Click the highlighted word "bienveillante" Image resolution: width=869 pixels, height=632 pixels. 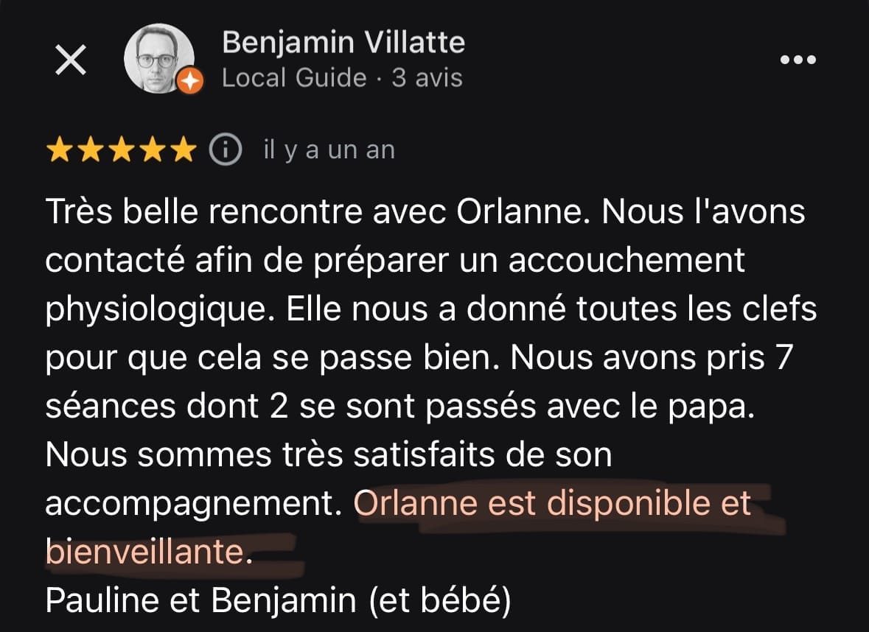(x=144, y=552)
